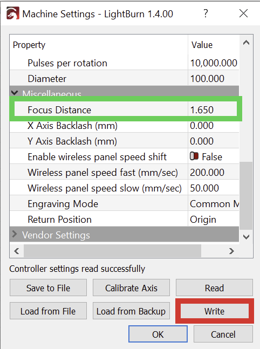Close the Machine Settings dialog
The height and width of the screenshot is (349, 260).
click(x=243, y=13)
